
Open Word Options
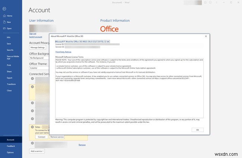(x=11, y=152)
